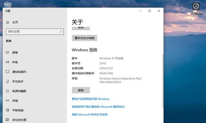Click the Power & sleep (电源和睡眠) icon
The height and width of the screenshot is (123, 206).
[7, 91]
